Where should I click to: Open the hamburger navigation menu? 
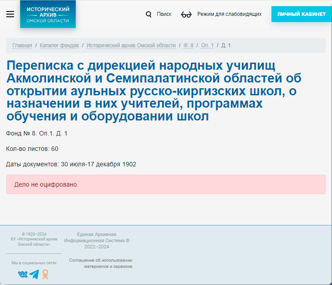tap(10, 14)
